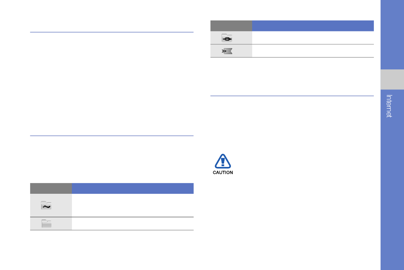
Task: Click the blue caution triangle icon
Action: 223,161
